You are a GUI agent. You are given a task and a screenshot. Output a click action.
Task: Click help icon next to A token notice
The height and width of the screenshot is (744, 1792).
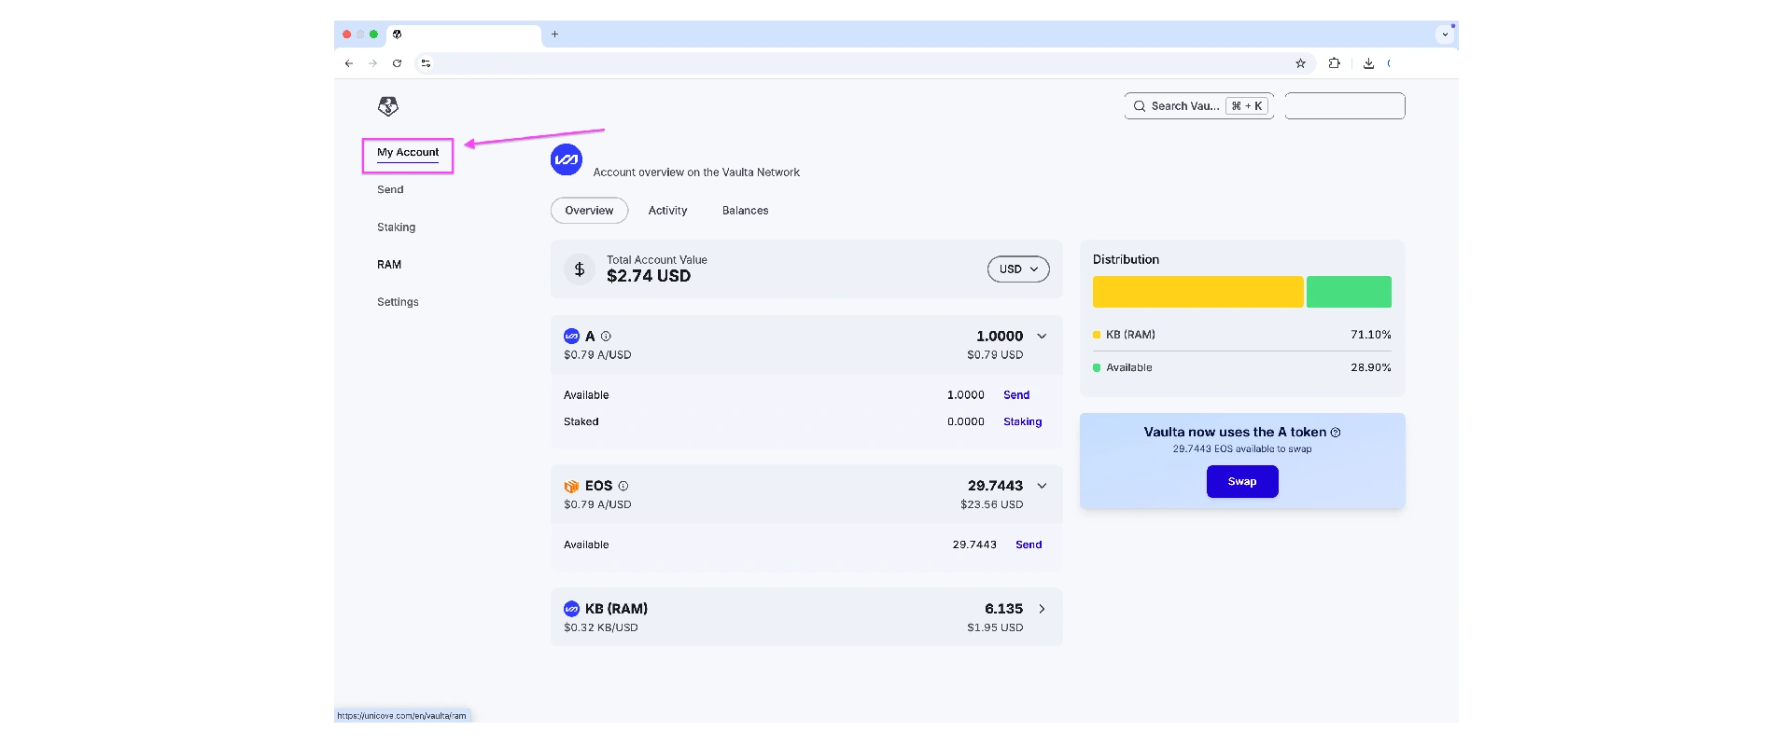1336,433
